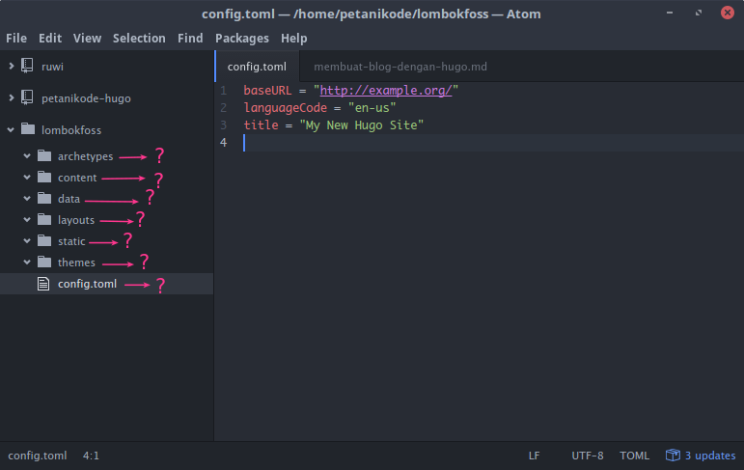Open the Edit menu

coord(50,38)
